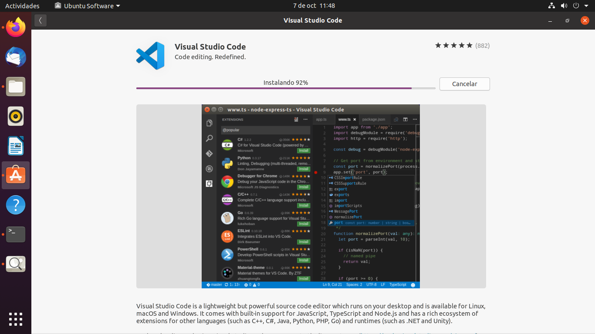Open the Files manager in the dock
Image resolution: width=595 pixels, height=334 pixels.
click(16, 87)
